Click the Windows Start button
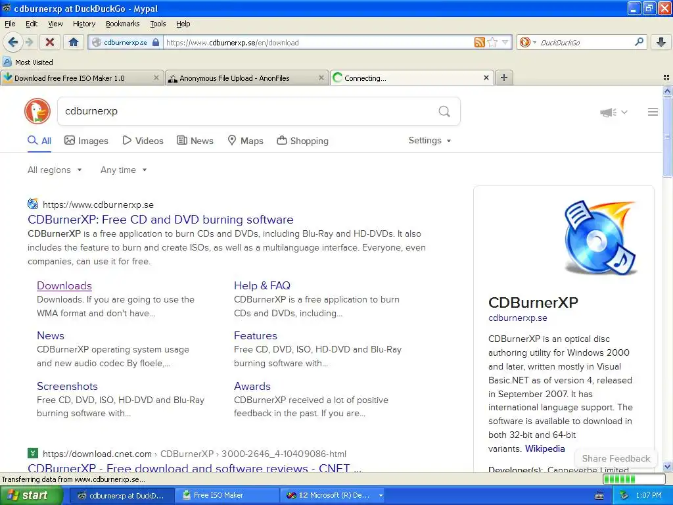The image size is (673, 505). pyautogui.click(x=32, y=495)
